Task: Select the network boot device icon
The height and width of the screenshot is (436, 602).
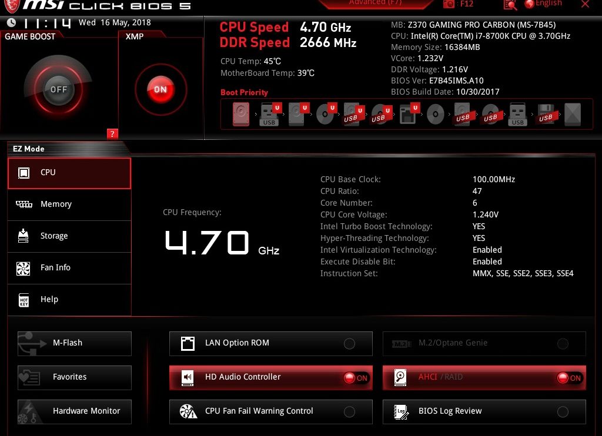Action: [407, 114]
